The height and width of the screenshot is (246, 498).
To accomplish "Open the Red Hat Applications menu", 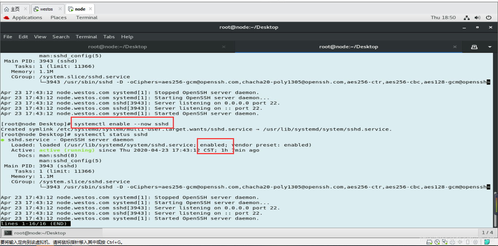I will pos(23,17).
